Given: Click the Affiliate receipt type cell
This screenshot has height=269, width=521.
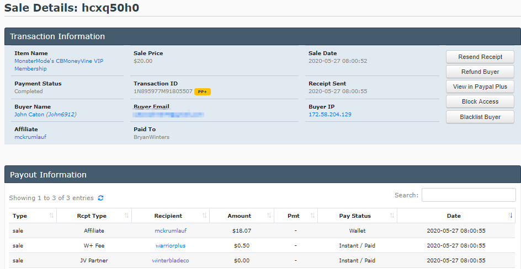Looking at the screenshot, I should [94, 230].
